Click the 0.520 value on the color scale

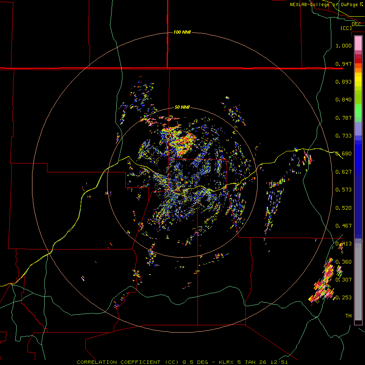click(344, 208)
